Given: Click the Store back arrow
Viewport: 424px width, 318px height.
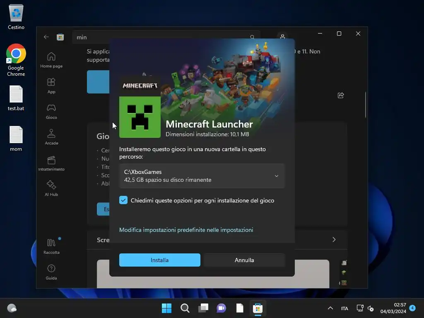Looking at the screenshot, I should 46,37.
